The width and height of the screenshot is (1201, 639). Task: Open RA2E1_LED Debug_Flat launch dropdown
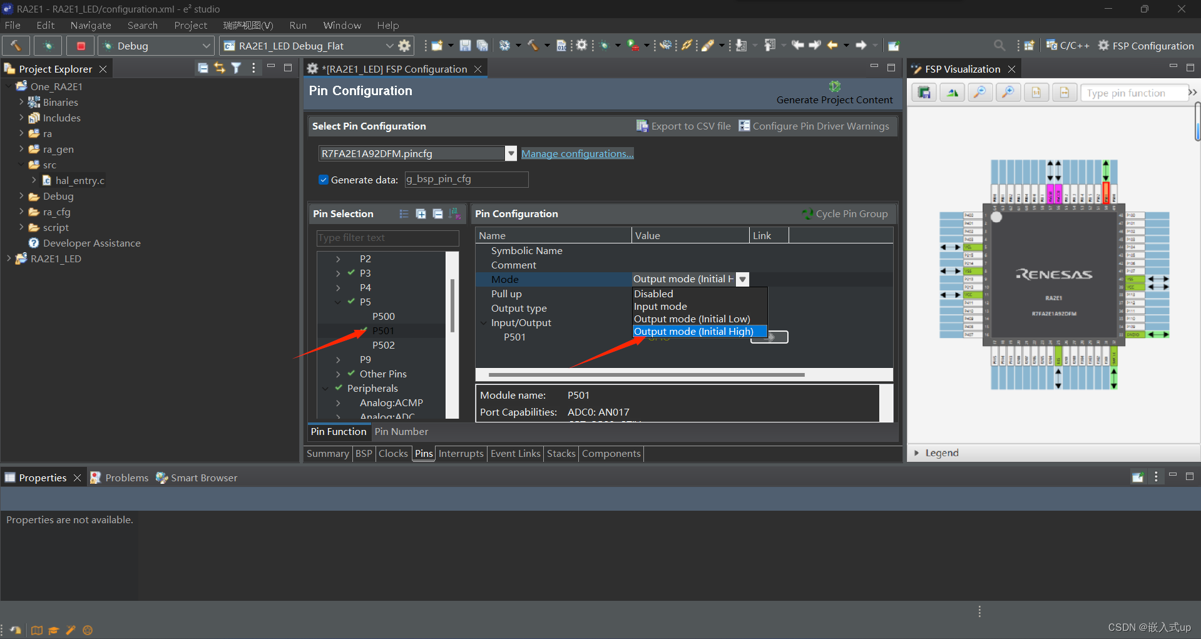coord(390,46)
